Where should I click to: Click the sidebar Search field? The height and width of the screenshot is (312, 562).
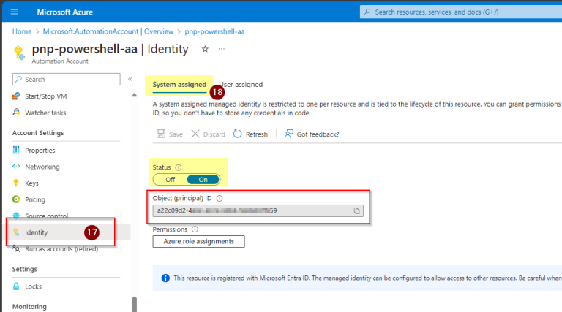click(66, 79)
